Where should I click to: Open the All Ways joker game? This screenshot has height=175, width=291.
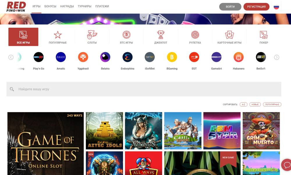[x=143, y=163]
